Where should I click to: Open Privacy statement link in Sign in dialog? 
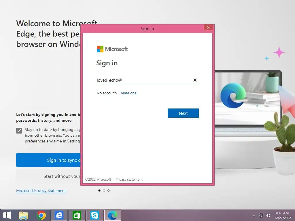coord(129,180)
